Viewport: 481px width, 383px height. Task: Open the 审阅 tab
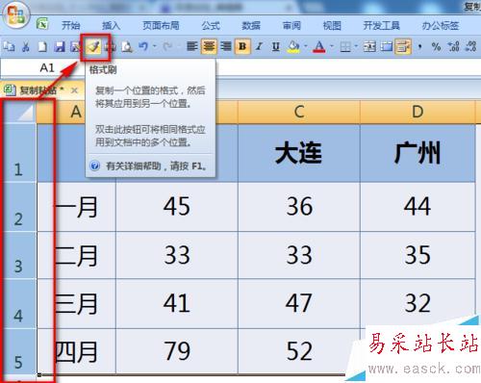291,25
